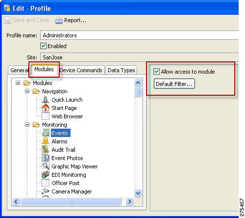
Task: Select the Quick Launch rocket icon
Action: point(46,100)
